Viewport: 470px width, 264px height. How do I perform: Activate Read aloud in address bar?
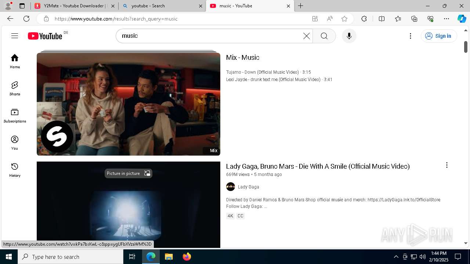(330, 19)
